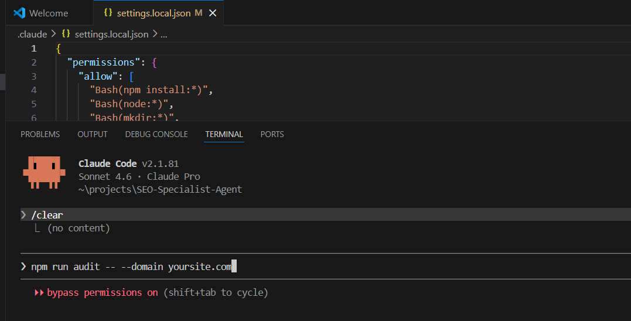Click the modified M badge on settings tab
Screen dimensions: 631x321
(199, 13)
